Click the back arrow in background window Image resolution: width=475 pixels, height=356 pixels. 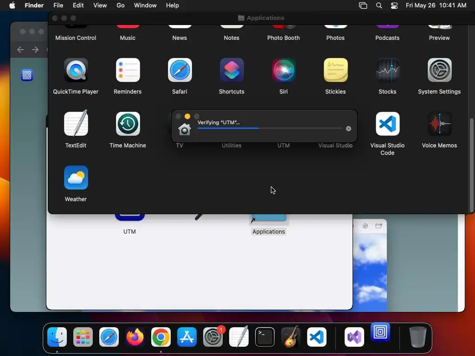pyautogui.click(x=20, y=50)
